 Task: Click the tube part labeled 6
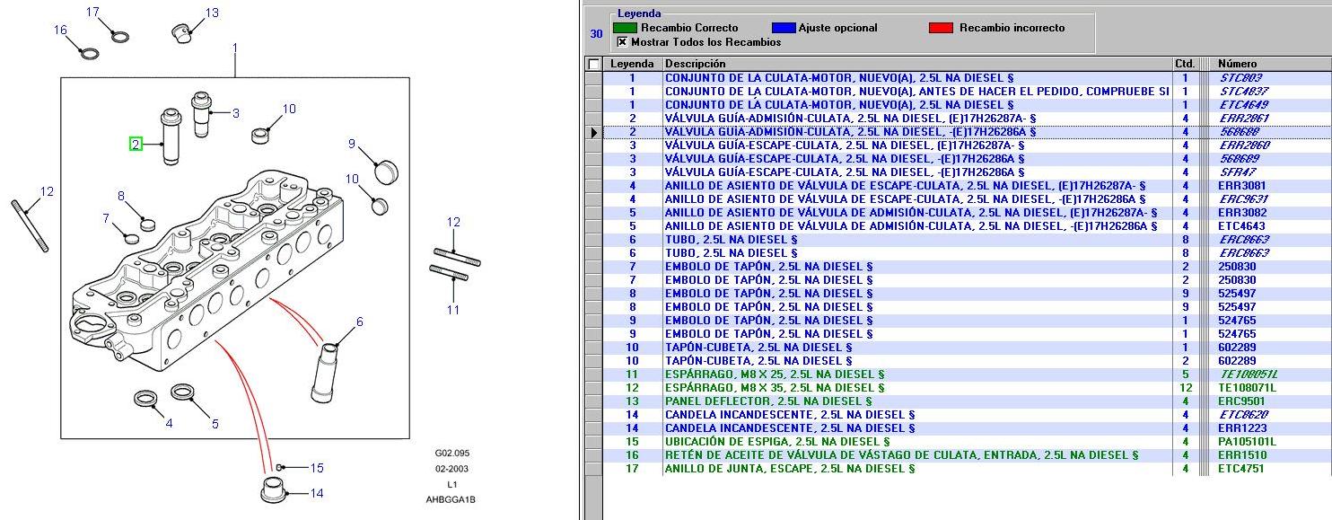pos(359,322)
